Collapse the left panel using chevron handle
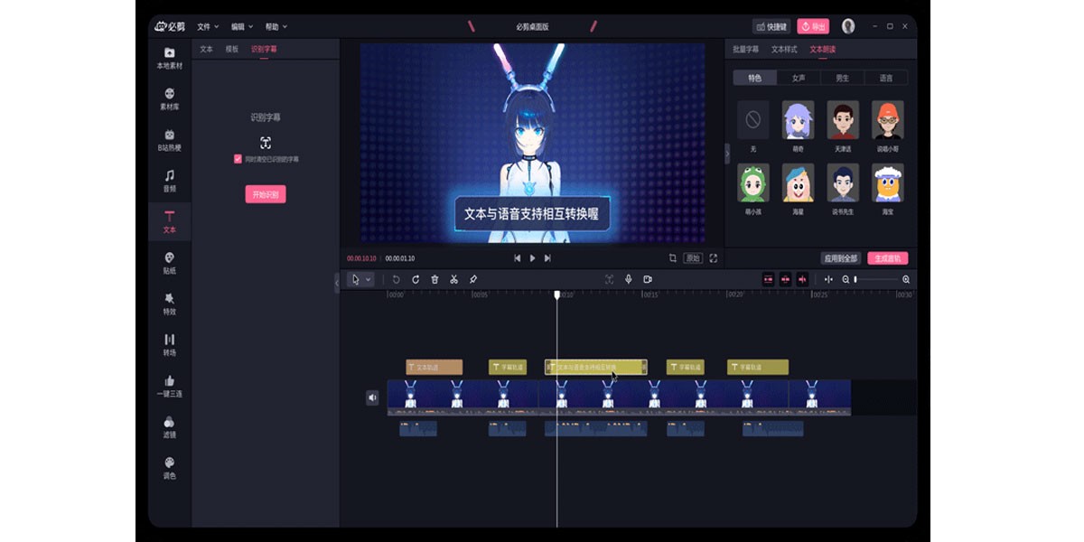 337,283
